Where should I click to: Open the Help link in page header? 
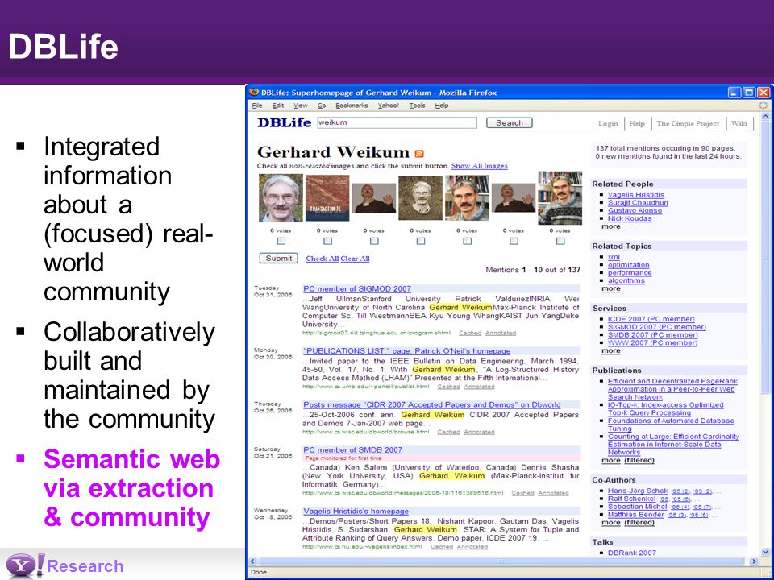click(637, 124)
